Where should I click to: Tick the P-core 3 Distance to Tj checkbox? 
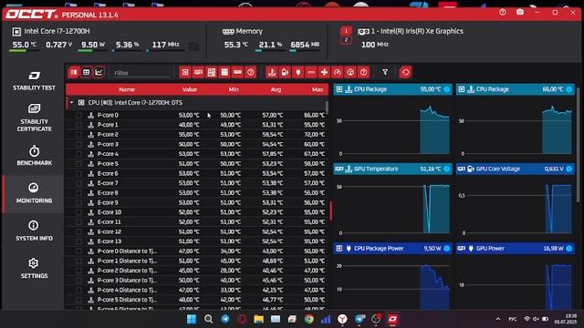(x=78, y=281)
